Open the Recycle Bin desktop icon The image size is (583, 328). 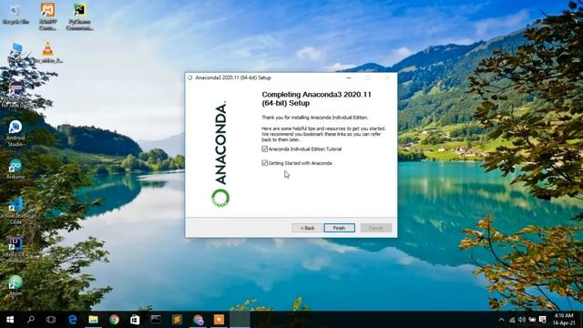(15, 15)
